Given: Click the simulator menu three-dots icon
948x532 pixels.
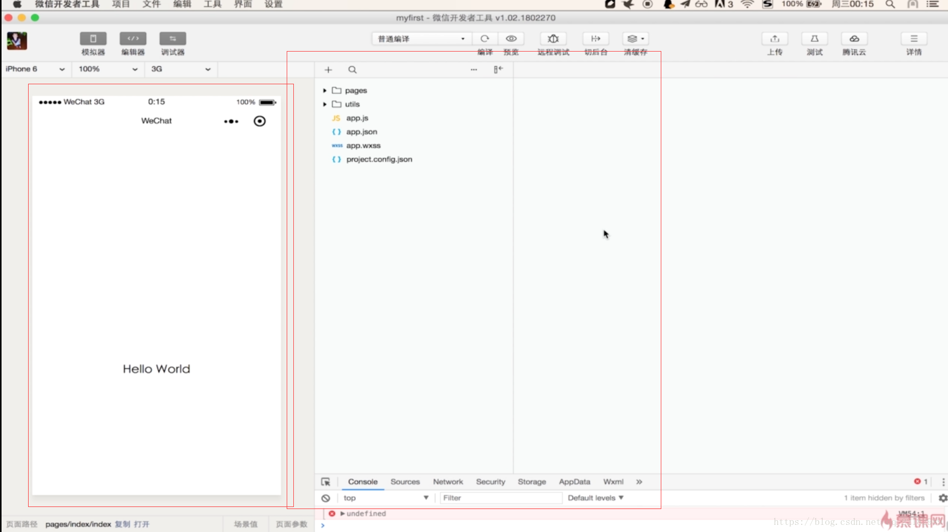Looking at the screenshot, I should [231, 122].
